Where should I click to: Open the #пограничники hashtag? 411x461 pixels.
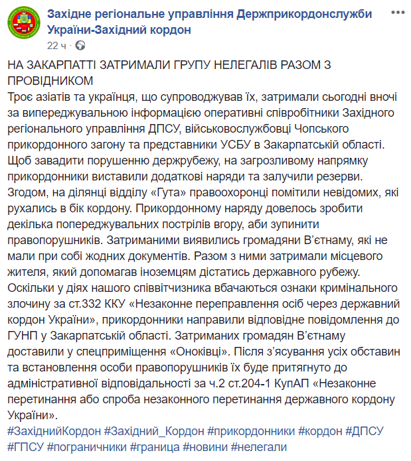tap(87, 447)
